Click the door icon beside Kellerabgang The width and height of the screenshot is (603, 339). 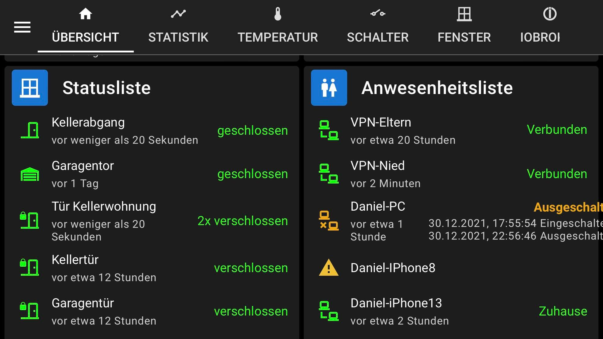[x=31, y=130]
